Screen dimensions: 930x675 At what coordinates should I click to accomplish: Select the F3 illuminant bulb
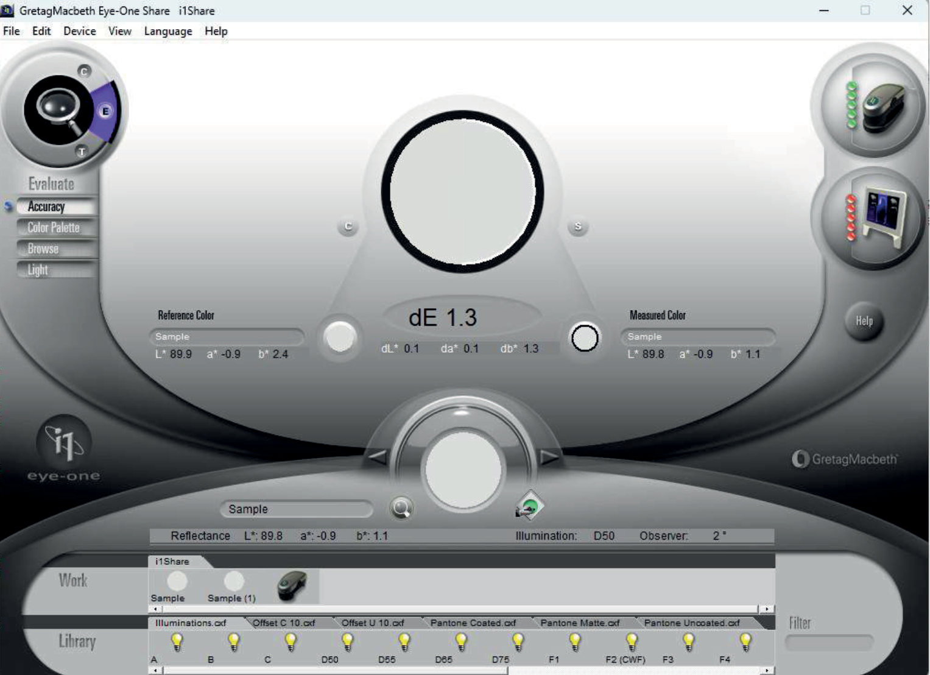pos(688,642)
